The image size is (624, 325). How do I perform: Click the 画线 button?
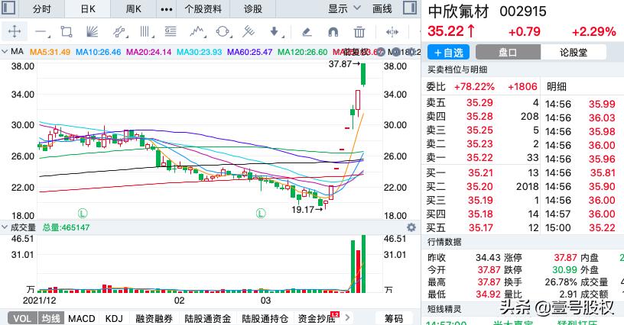(x=382, y=8)
